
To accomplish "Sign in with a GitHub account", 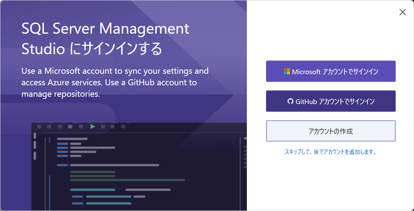I will pyautogui.click(x=330, y=101).
